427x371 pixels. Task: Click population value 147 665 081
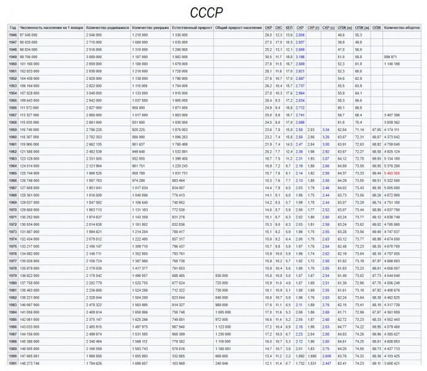tap(30, 356)
